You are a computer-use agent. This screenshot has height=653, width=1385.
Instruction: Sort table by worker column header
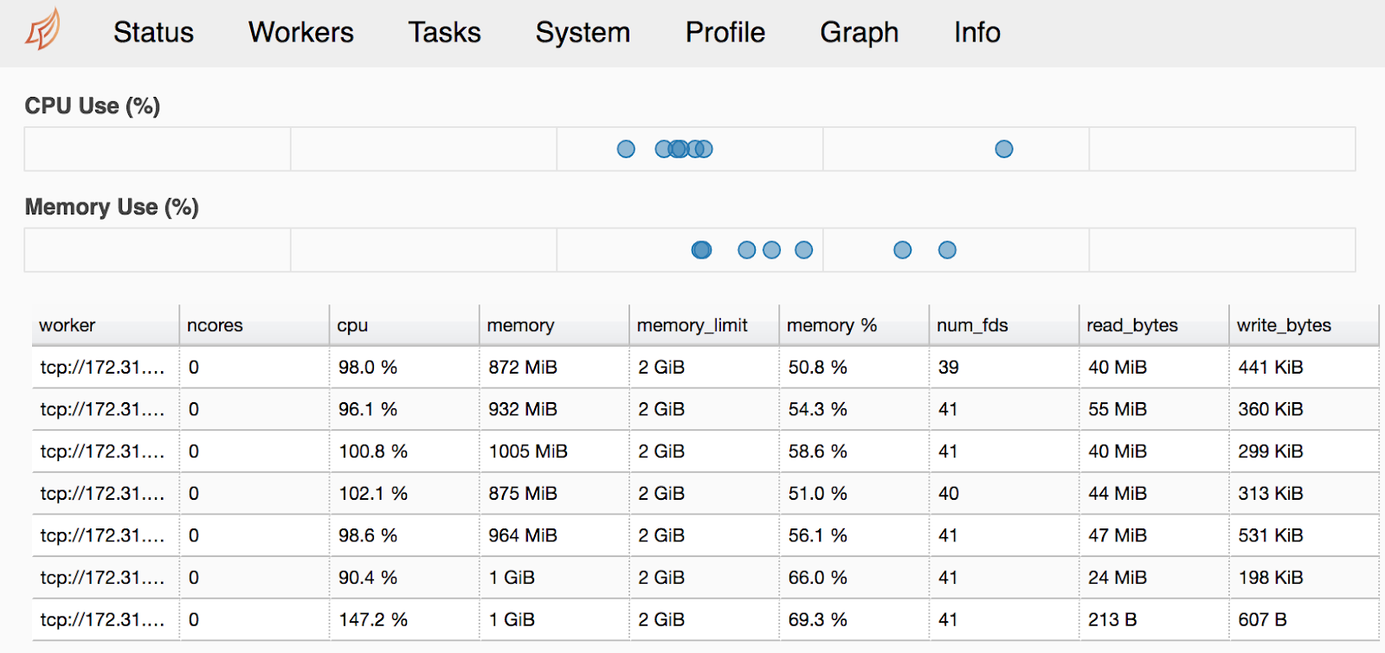(x=68, y=325)
